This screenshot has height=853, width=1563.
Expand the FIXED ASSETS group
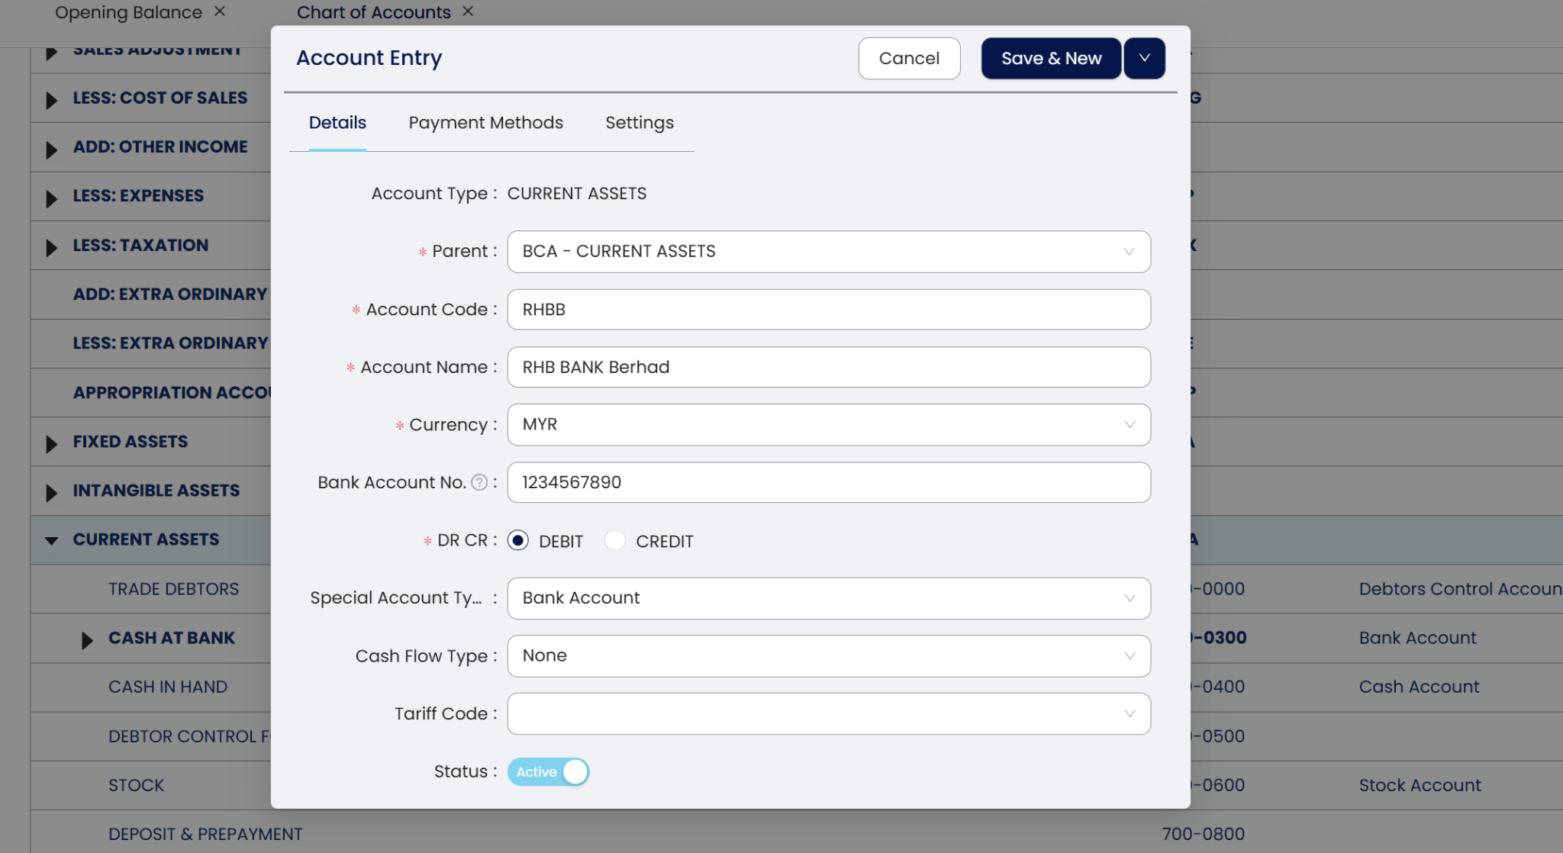pos(51,443)
